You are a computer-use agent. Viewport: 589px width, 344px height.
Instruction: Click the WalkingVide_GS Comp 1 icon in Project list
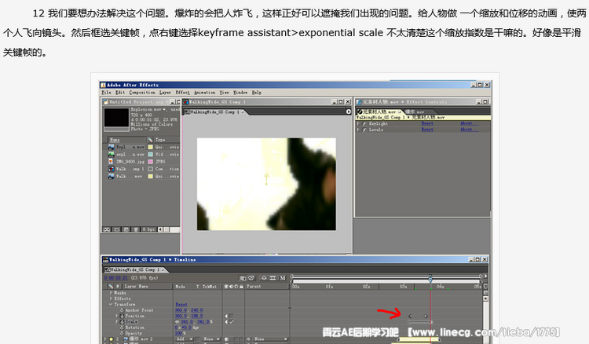click(111, 168)
